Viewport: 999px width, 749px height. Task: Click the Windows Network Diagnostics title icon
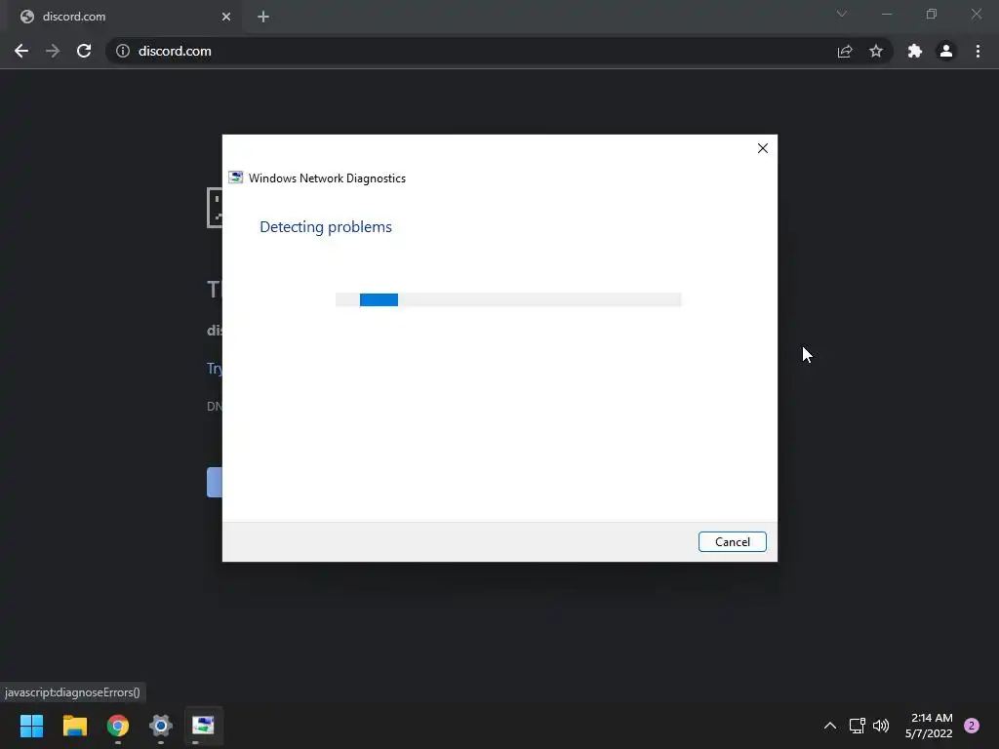tap(236, 177)
